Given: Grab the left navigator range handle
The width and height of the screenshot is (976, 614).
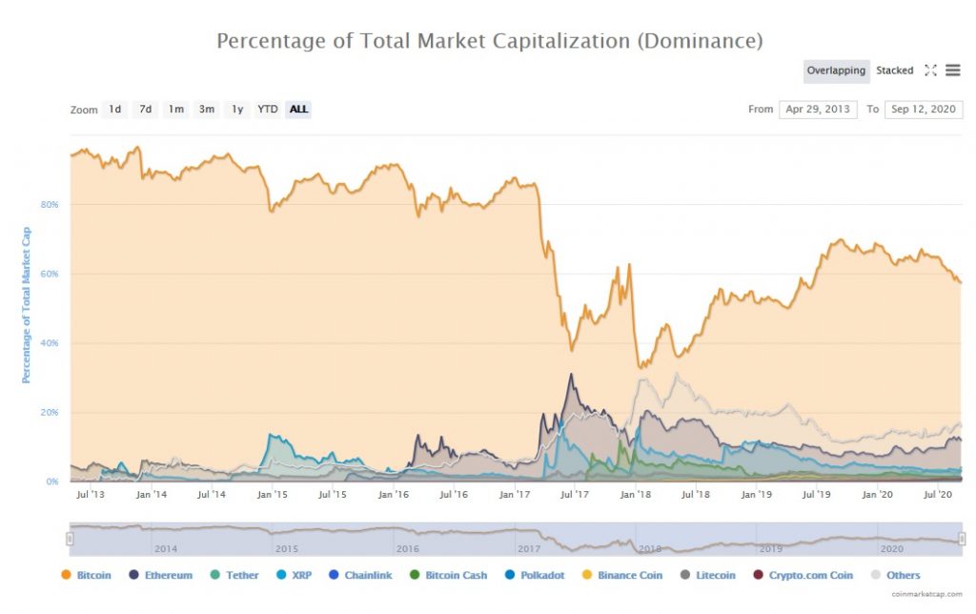Looking at the screenshot, I should coord(70,540).
